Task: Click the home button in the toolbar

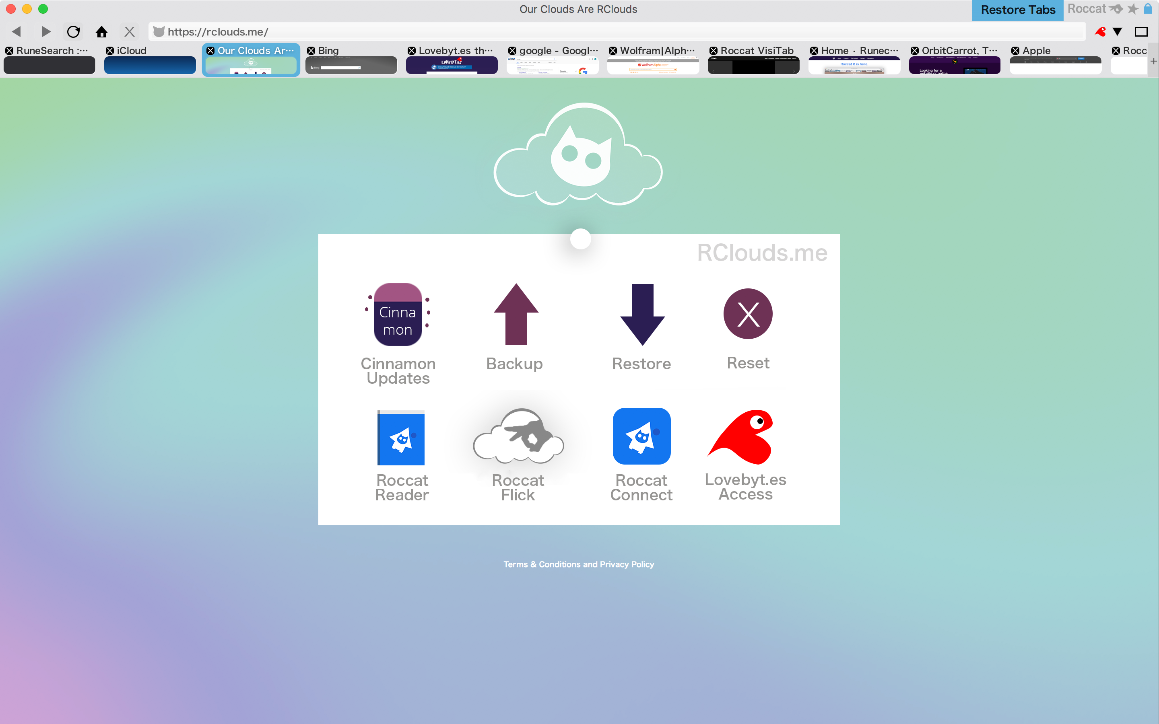Action: tap(102, 32)
